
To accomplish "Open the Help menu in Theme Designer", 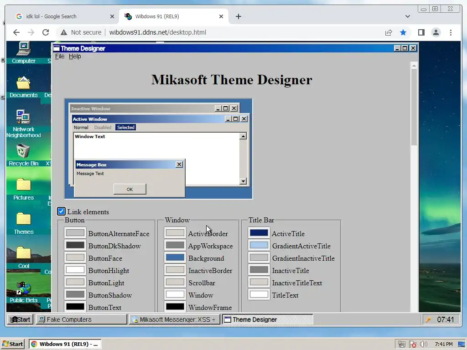I will (75, 56).
